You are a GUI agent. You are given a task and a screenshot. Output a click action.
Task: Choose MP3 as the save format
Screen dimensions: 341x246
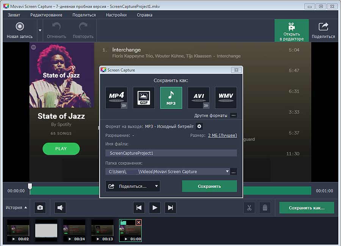click(171, 98)
